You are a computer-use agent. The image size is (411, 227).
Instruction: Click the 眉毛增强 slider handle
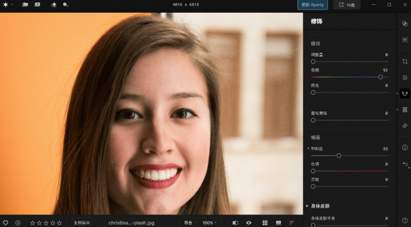[313, 120]
